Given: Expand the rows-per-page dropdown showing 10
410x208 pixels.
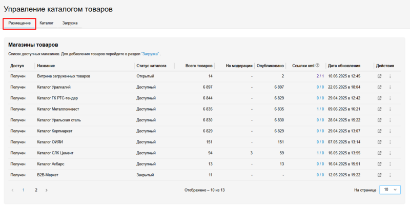Looking at the screenshot, I should (x=389, y=190).
